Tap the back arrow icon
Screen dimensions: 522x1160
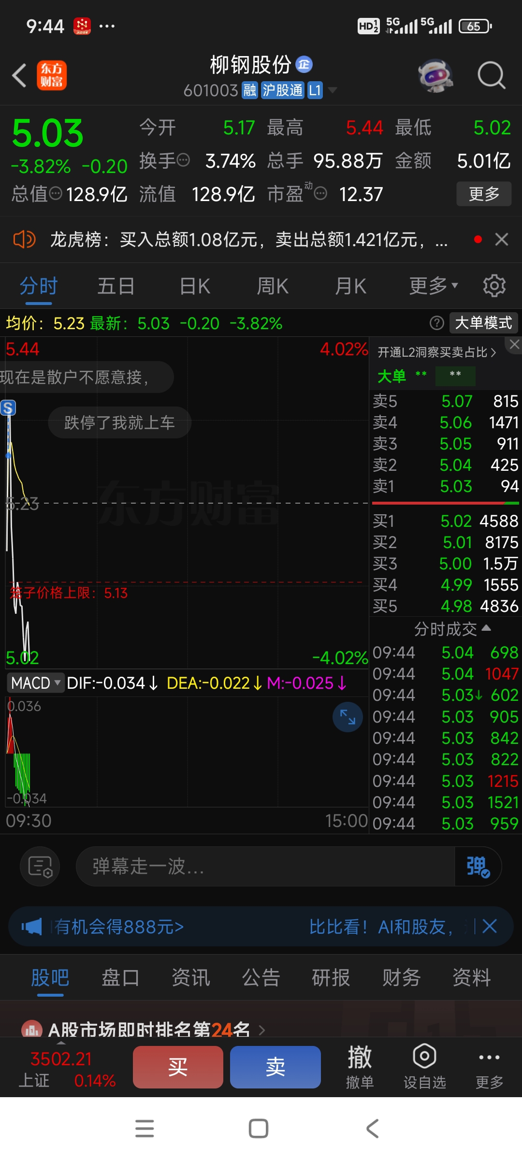[19, 76]
